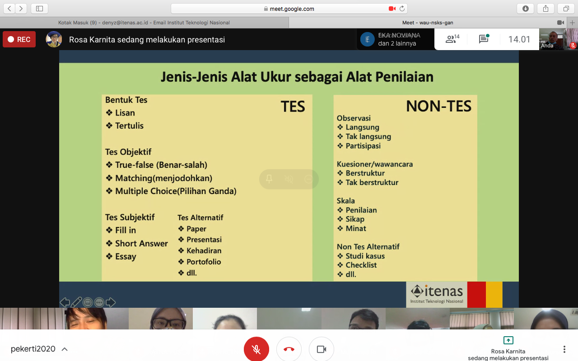Open the participants list showing 14 people
Screen dimensions: 578x361
[452, 39]
